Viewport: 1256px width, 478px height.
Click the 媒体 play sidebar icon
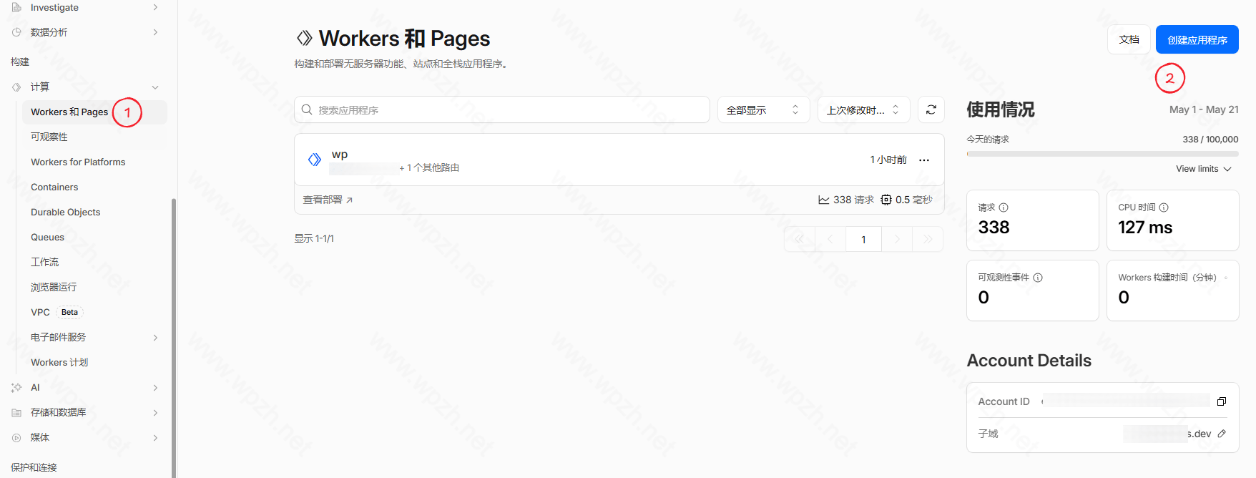point(16,438)
